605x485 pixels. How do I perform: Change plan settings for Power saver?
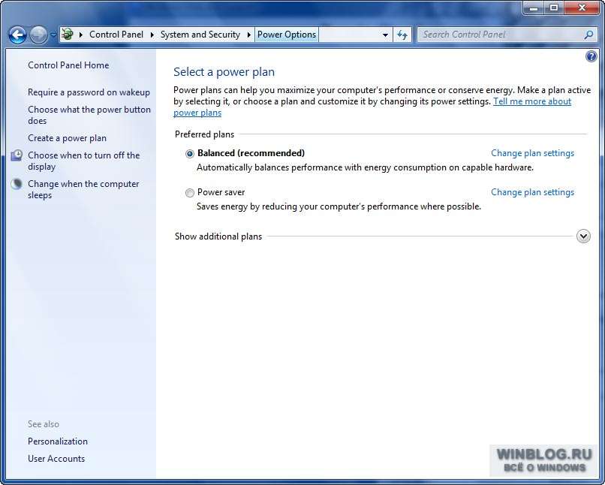tap(532, 192)
